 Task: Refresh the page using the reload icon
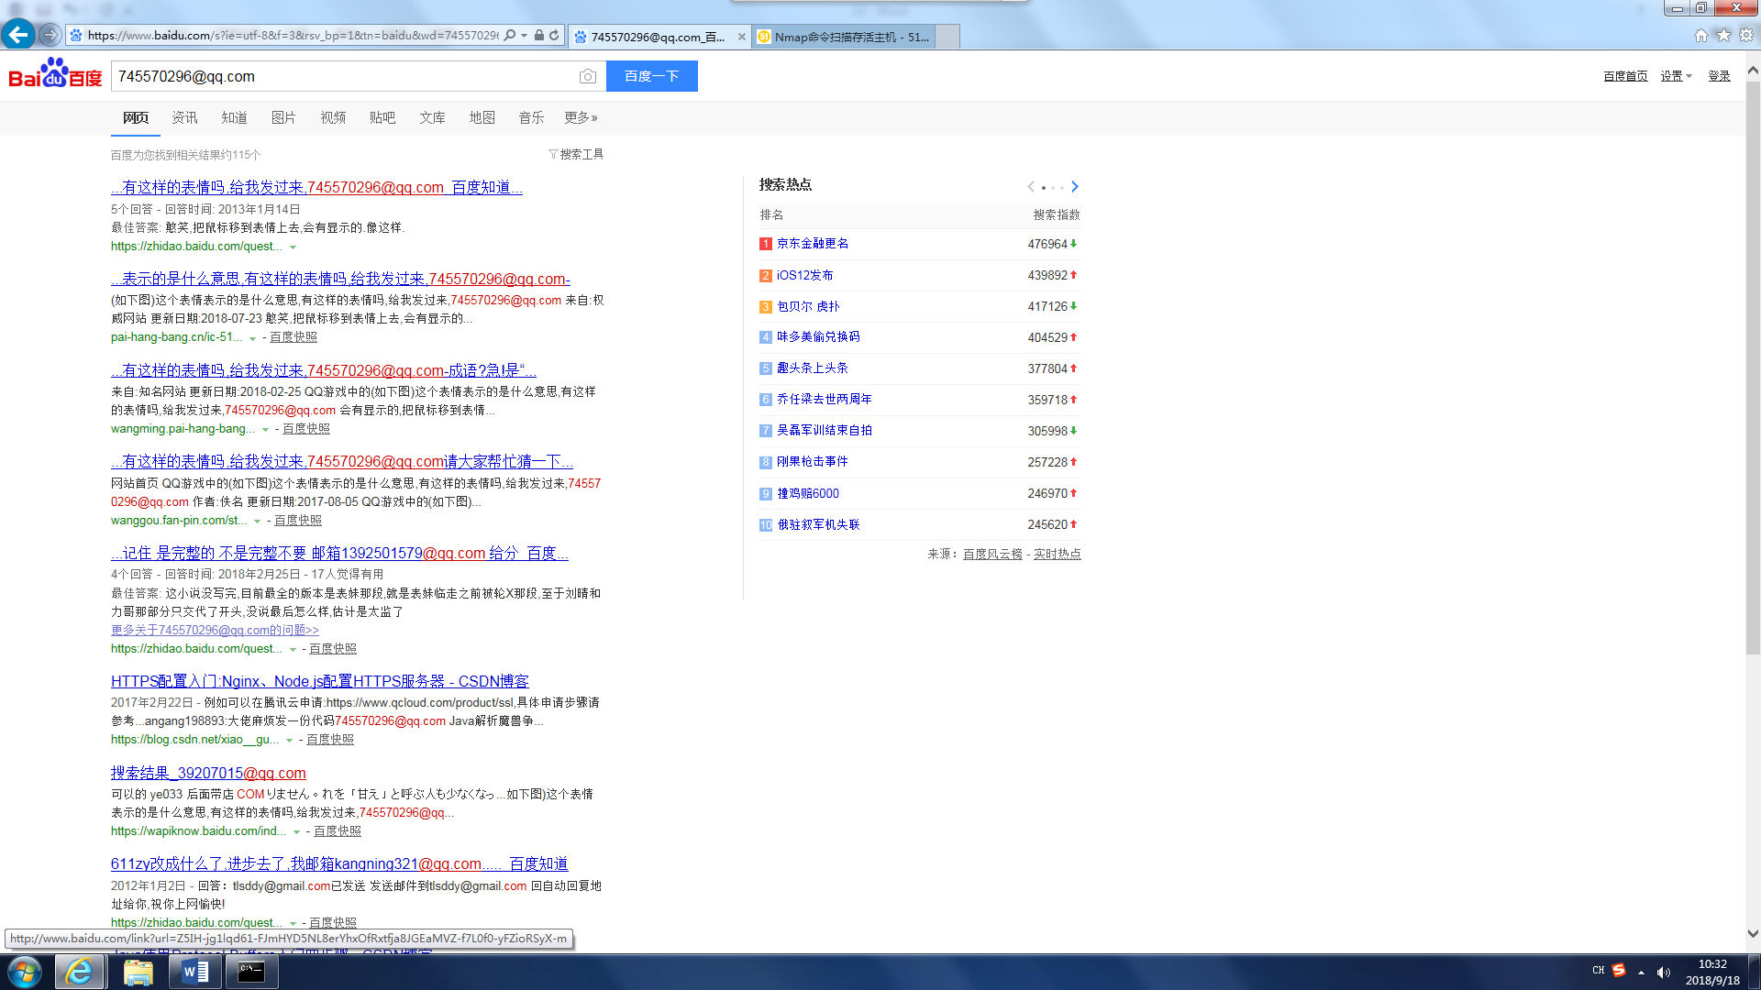pos(554,36)
